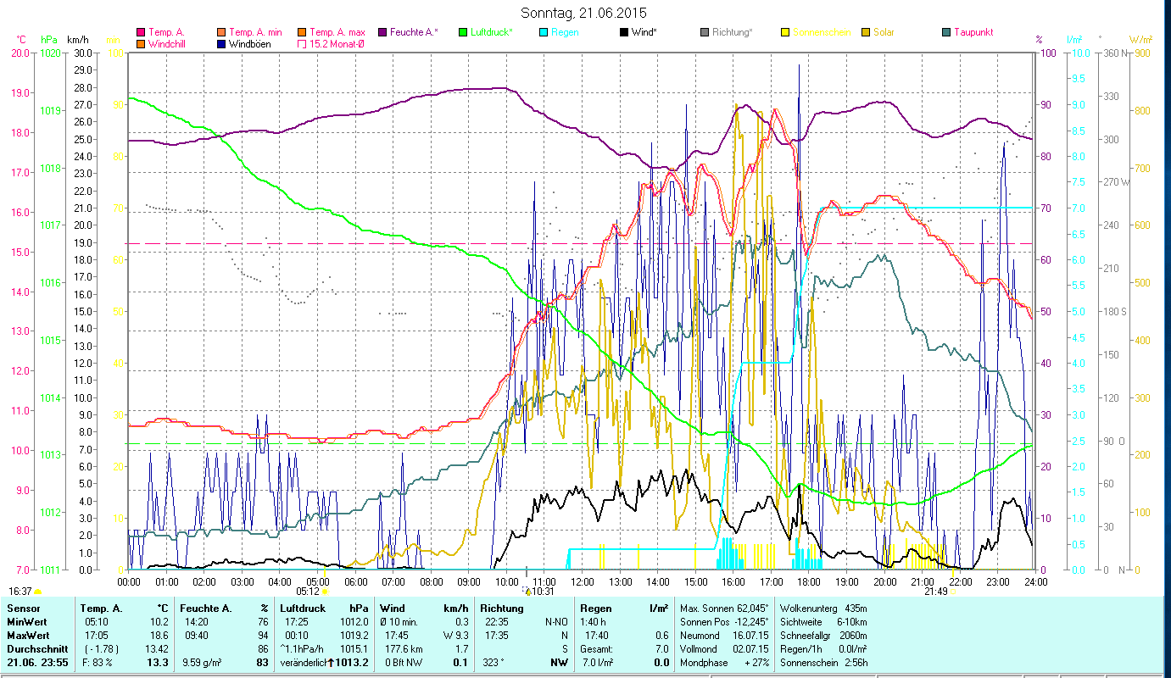
Task: Click the 'Sensor' header in the data table
Action: (22, 609)
